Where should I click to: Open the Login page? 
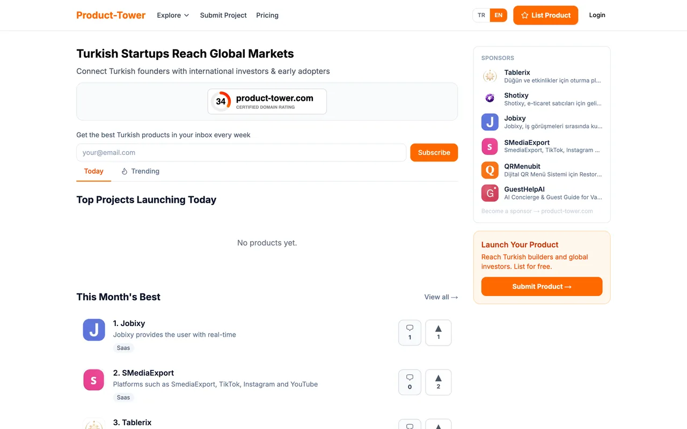pyautogui.click(x=597, y=15)
